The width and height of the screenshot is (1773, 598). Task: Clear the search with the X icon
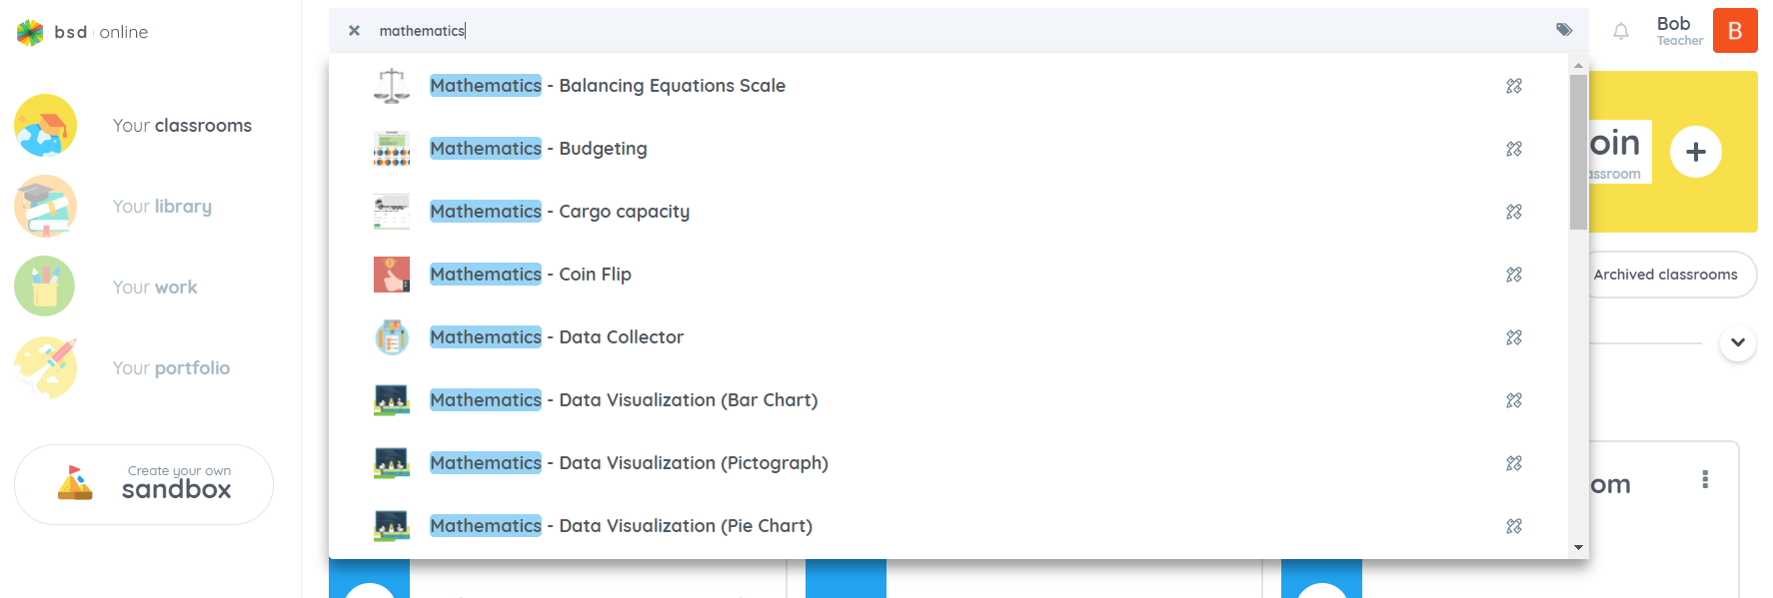pos(354,31)
